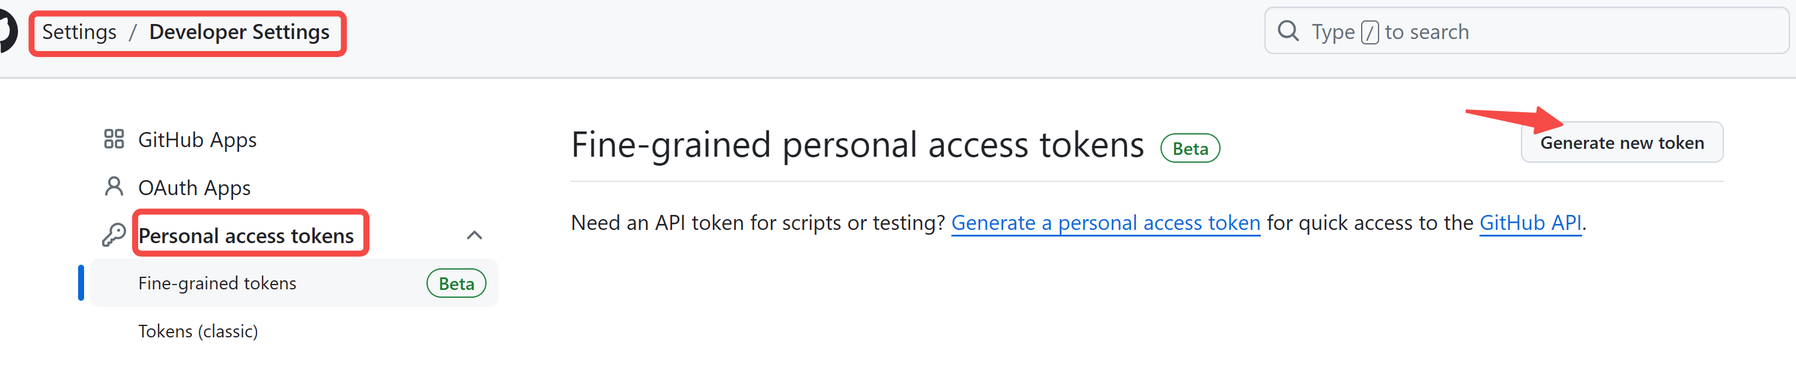Open Developer Settings from the breadcrumb
1796x377 pixels.
click(239, 31)
